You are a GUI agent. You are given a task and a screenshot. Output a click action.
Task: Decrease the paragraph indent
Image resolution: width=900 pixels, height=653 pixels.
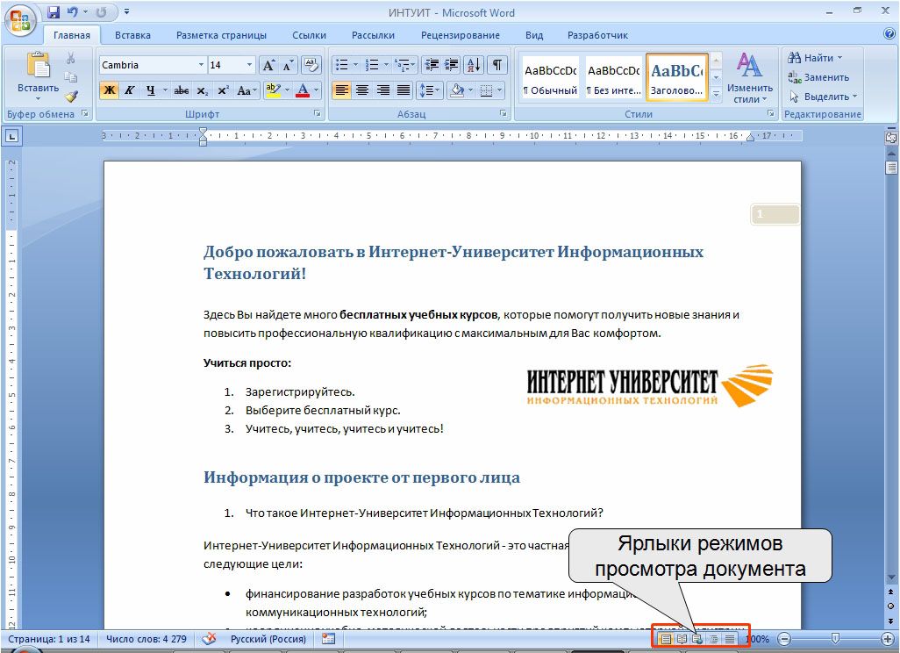(432, 65)
